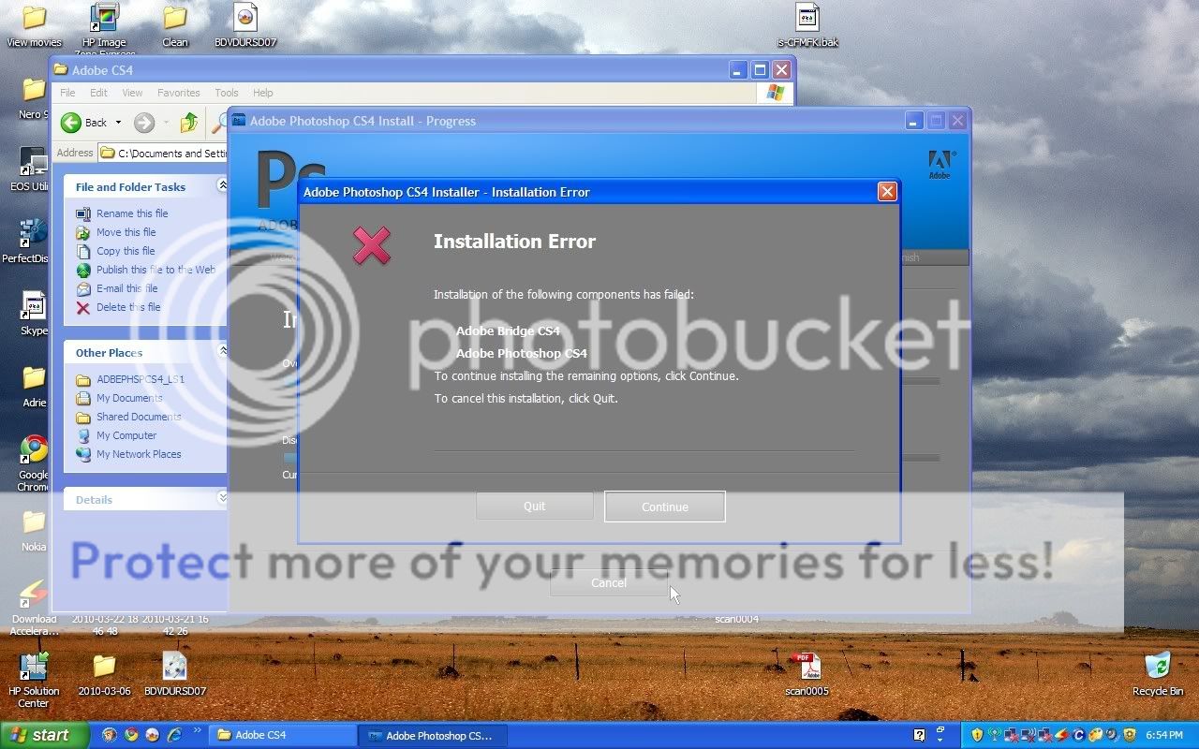Image resolution: width=1199 pixels, height=749 pixels.
Task: Open the scan0005 PDF on desktop
Action: coord(807,674)
